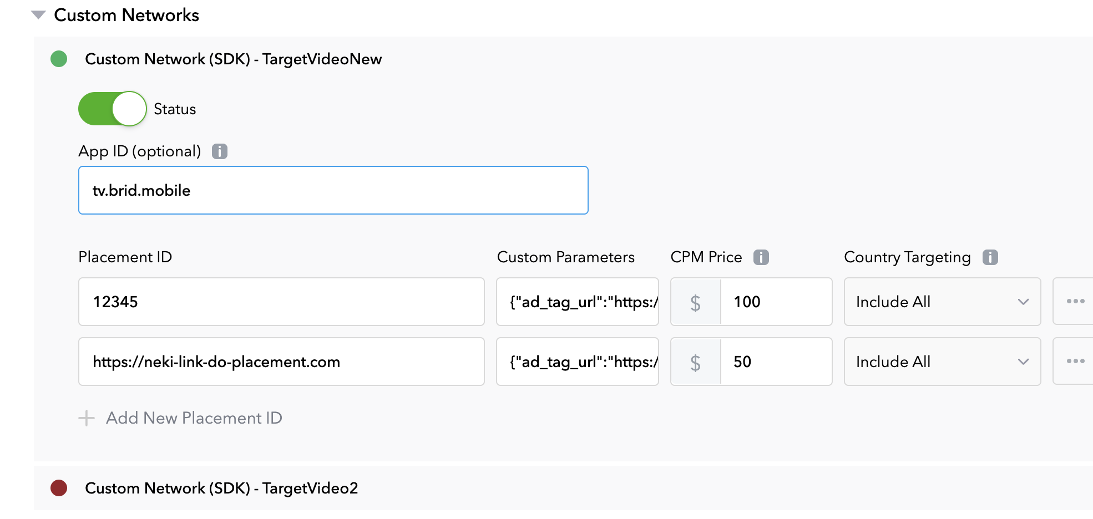Screen dimensions: 1093x519
Task: Toggle the TargetVideoNew Status switch off
Action: (113, 109)
